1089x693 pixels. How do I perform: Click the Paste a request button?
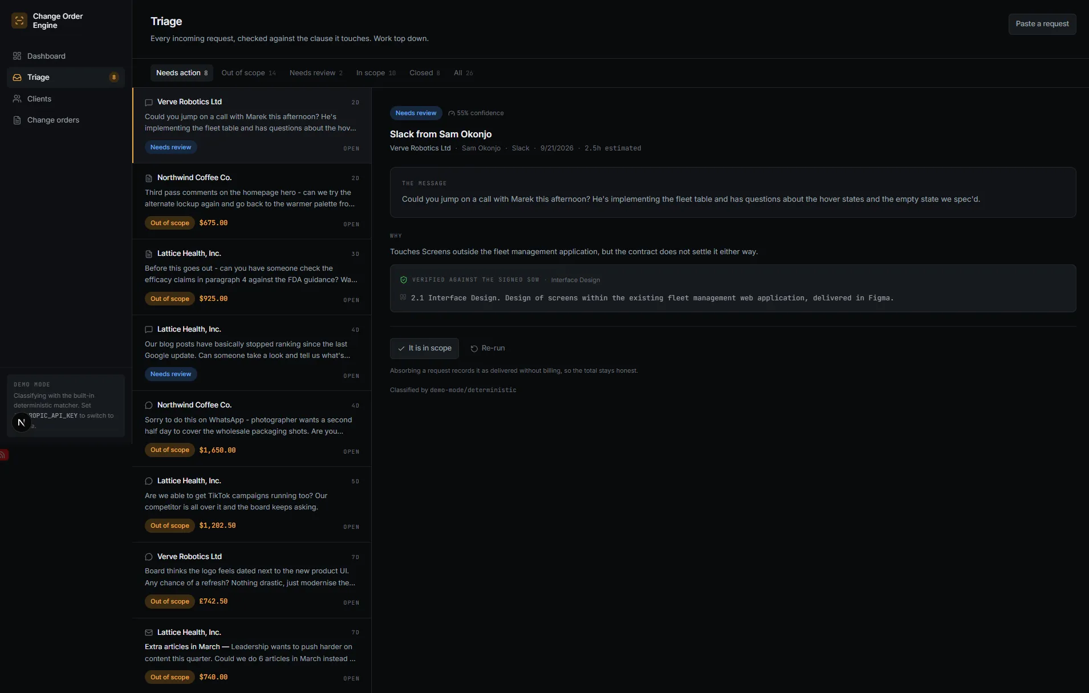tap(1042, 24)
